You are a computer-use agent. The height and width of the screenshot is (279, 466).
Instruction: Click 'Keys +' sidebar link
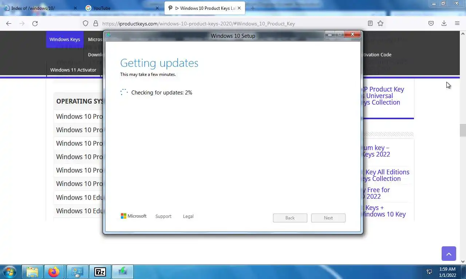[x=384, y=211]
